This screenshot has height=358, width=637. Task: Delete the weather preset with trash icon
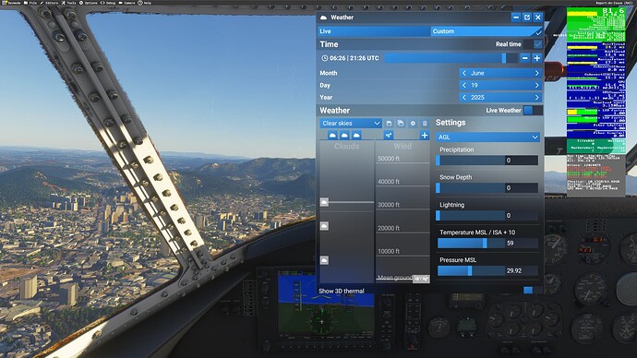tap(425, 123)
